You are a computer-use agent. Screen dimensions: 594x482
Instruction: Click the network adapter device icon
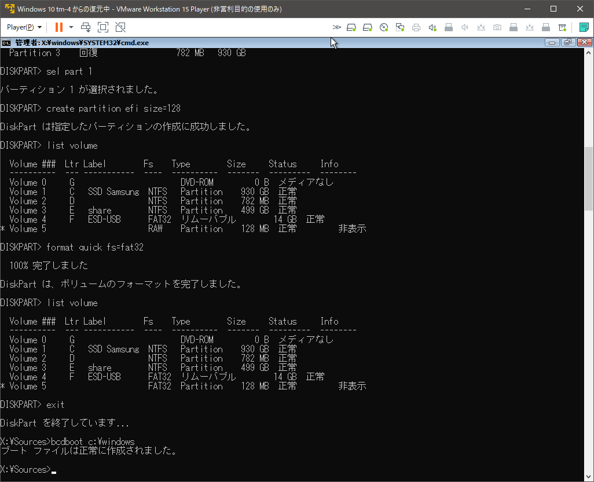point(400,27)
